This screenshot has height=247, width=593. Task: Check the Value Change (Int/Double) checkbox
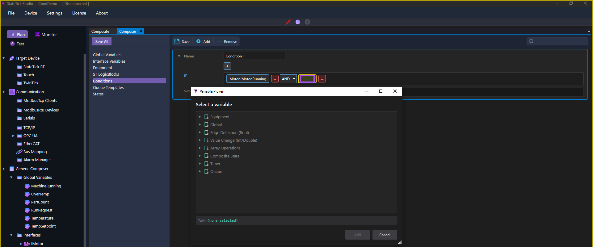(x=206, y=140)
